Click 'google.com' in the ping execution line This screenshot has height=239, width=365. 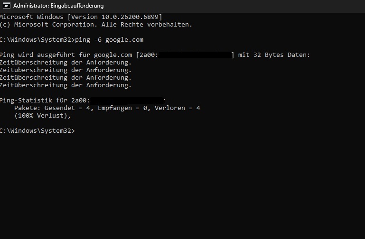(x=113, y=55)
